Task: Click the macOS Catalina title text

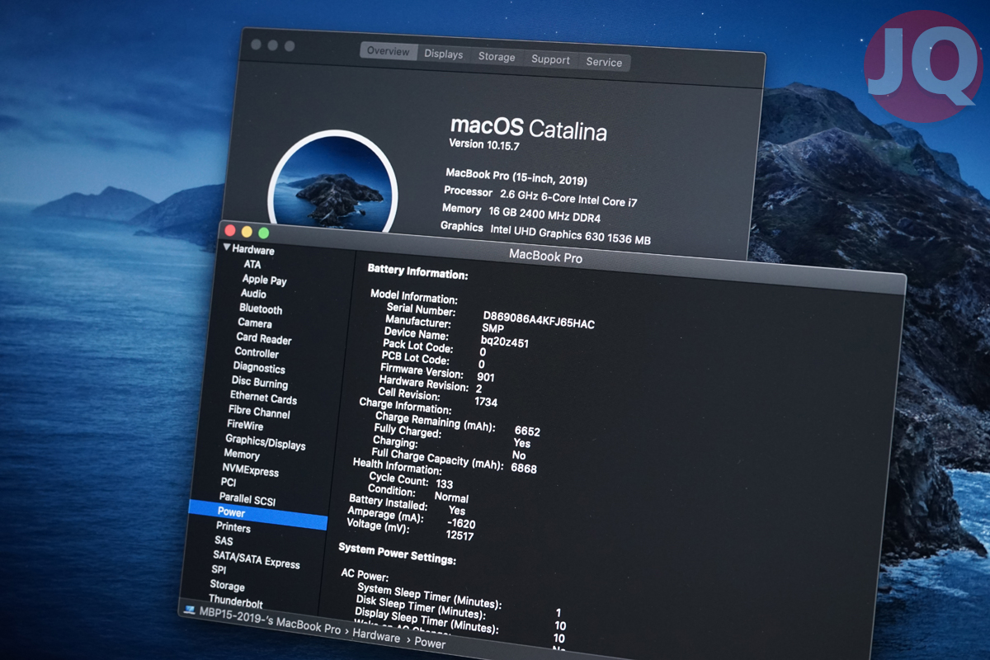Action: [x=529, y=128]
